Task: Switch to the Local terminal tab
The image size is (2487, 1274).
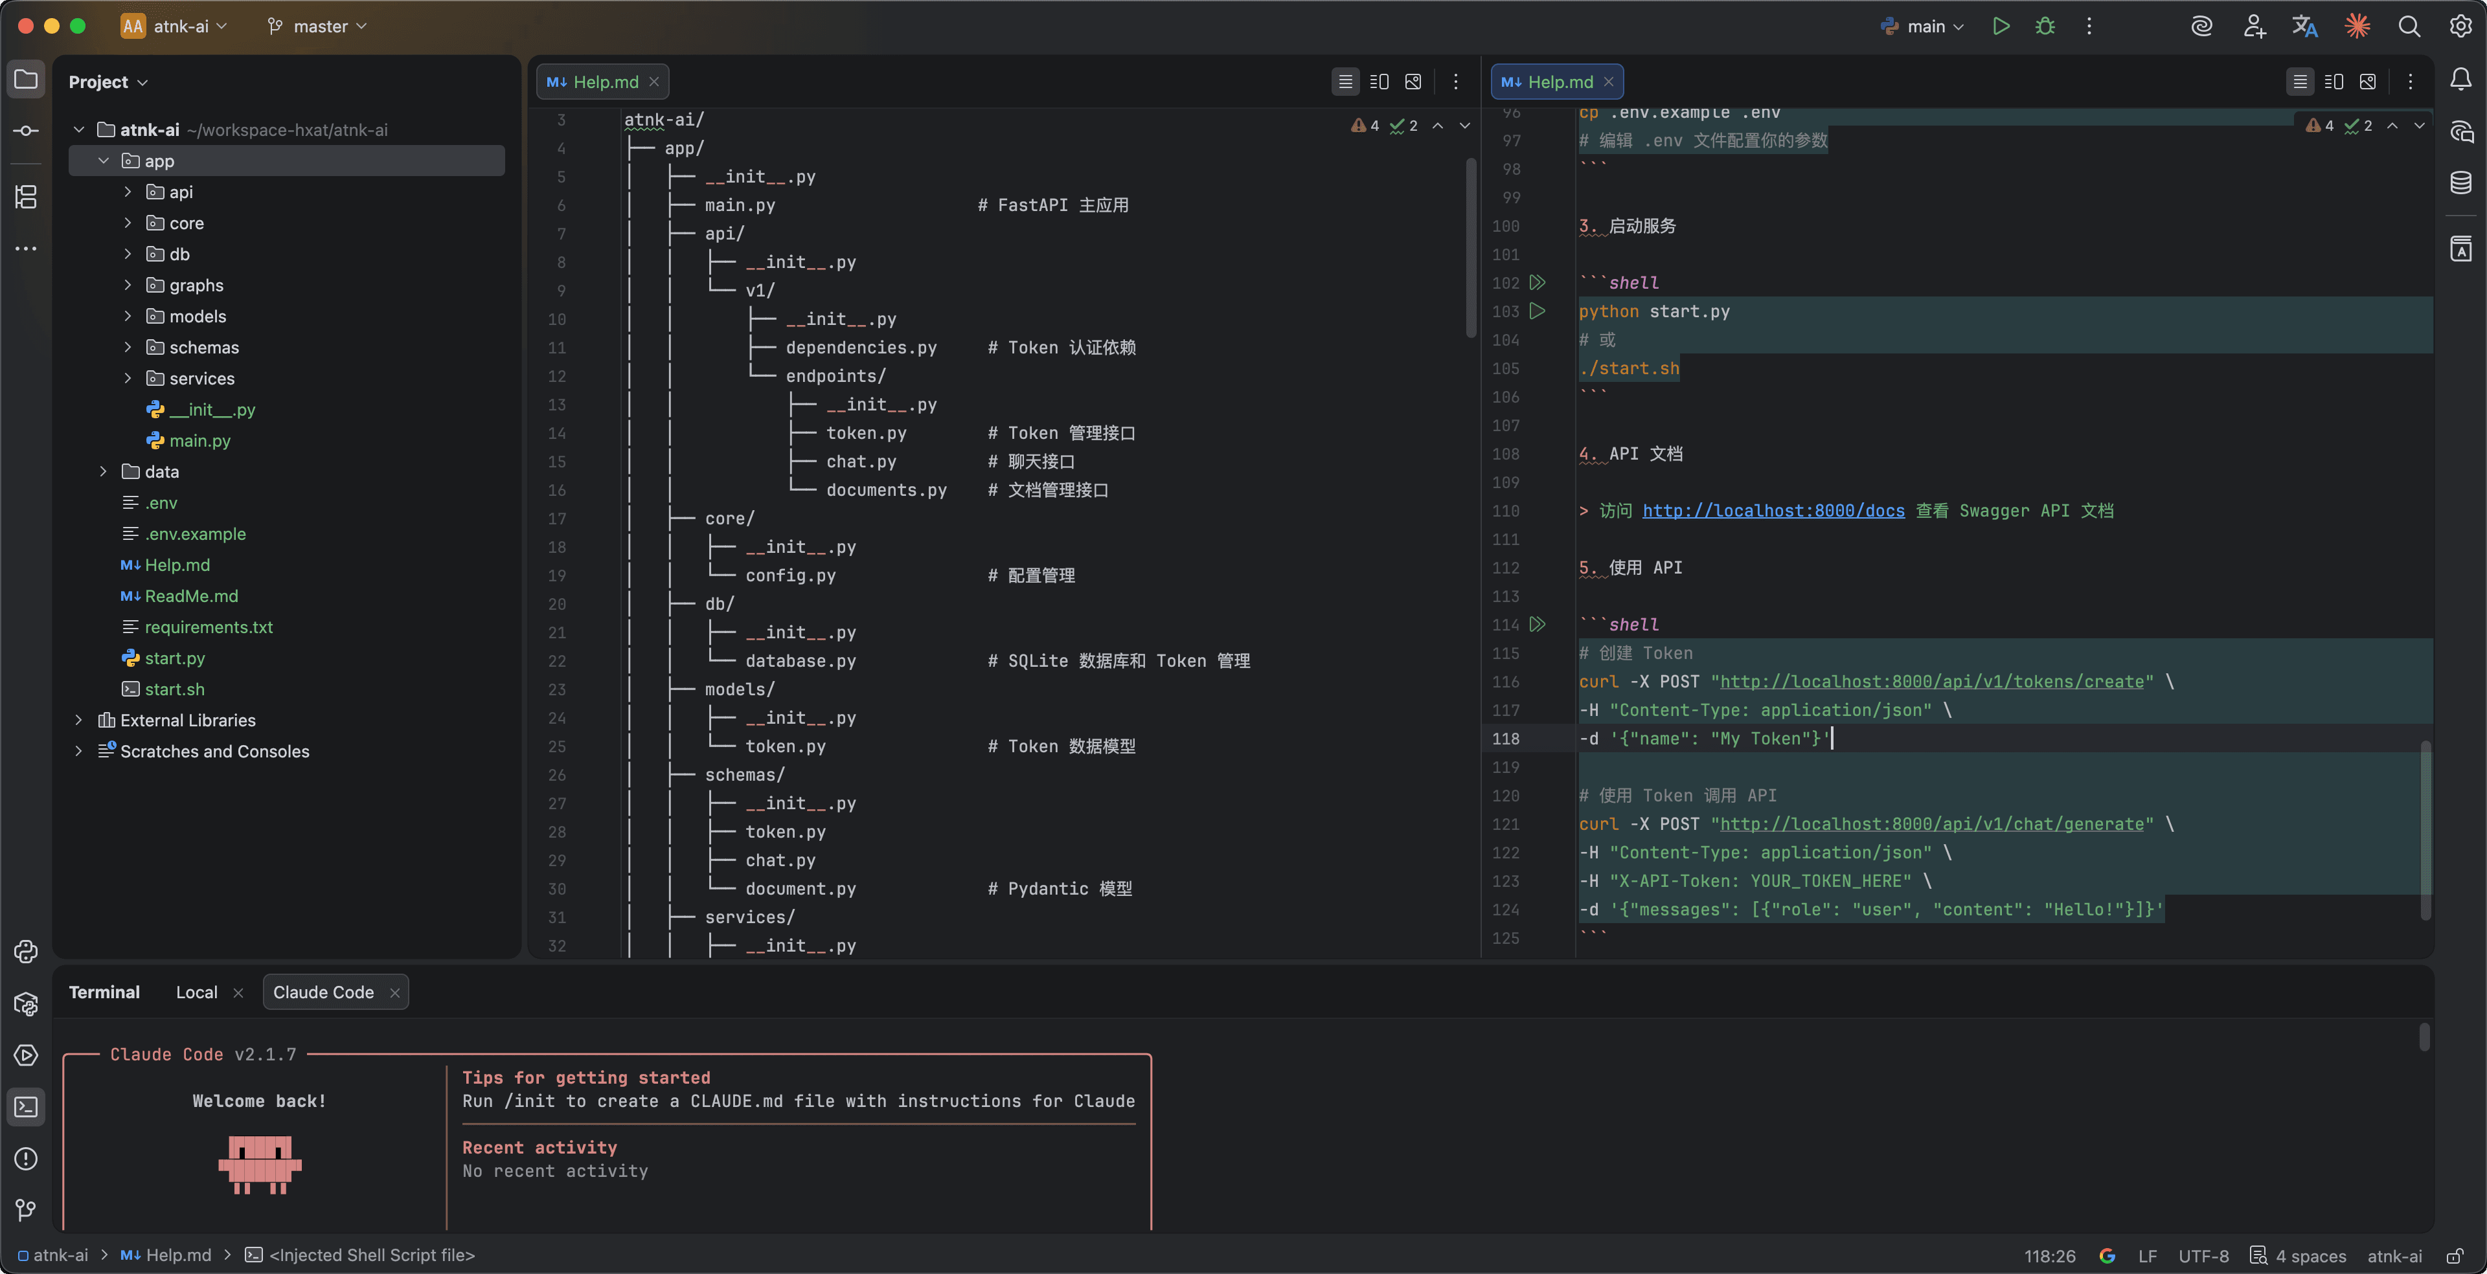Action: pyautogui.click(x=196, y=992)
